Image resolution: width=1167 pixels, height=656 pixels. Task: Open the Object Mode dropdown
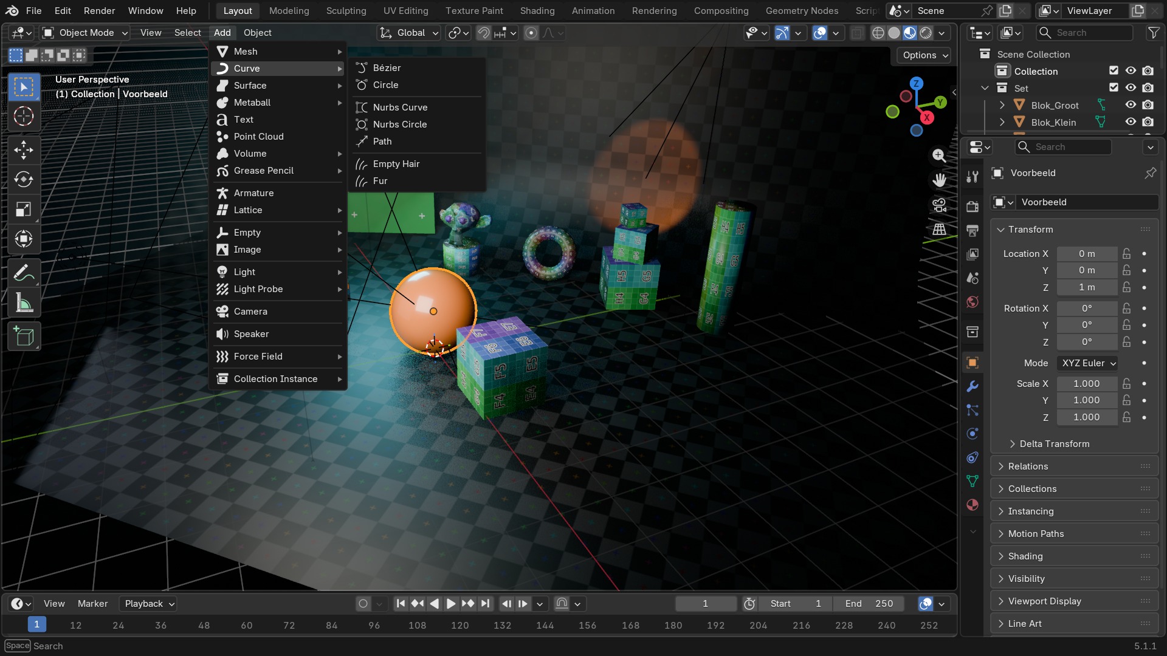[85, 33]
